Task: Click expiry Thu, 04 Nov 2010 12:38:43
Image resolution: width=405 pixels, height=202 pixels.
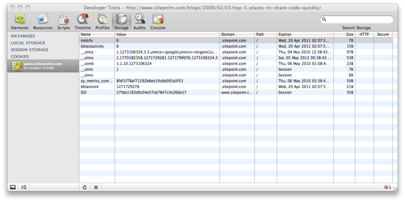Action: pyautogui.click(x=305, y=52)
